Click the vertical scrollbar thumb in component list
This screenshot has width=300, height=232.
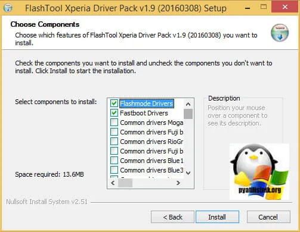tap(188, 114)
